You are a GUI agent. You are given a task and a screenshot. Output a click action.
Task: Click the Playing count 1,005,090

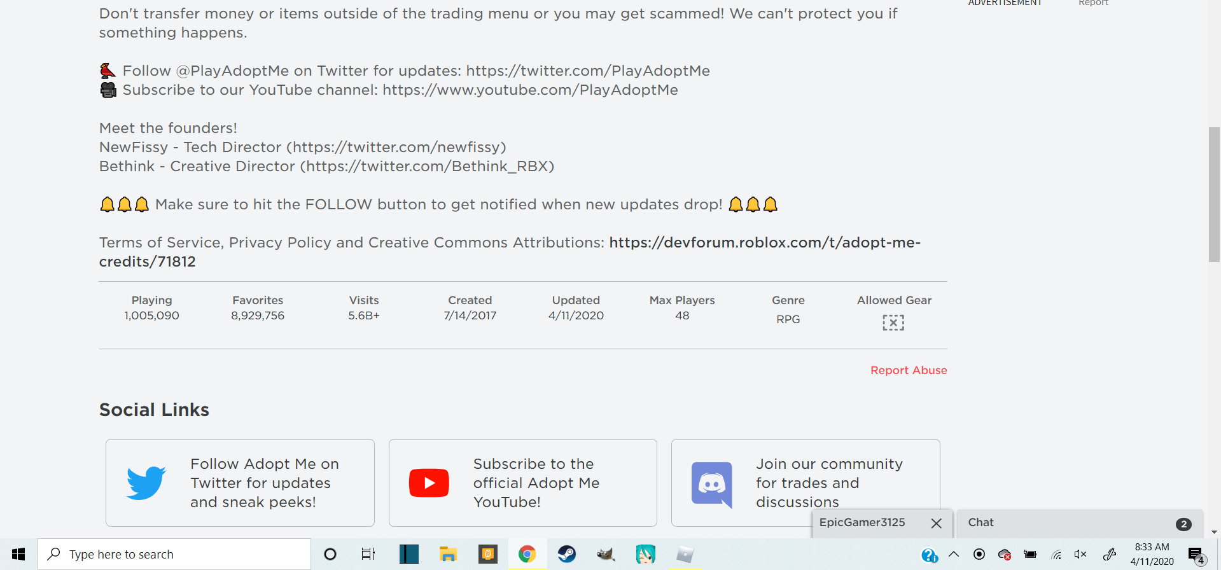coord(151,316)
